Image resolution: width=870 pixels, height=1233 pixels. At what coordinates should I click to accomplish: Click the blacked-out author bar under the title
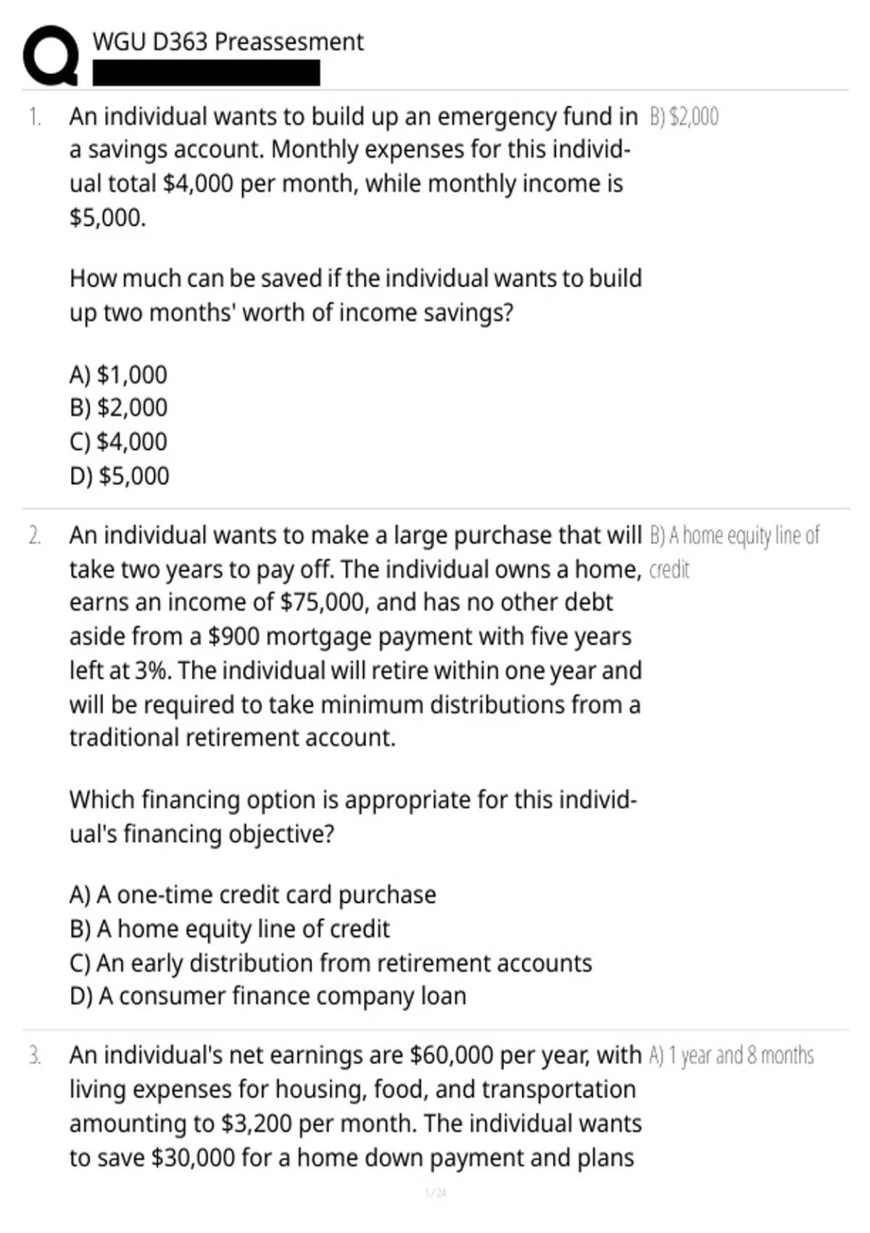point(207,73)
